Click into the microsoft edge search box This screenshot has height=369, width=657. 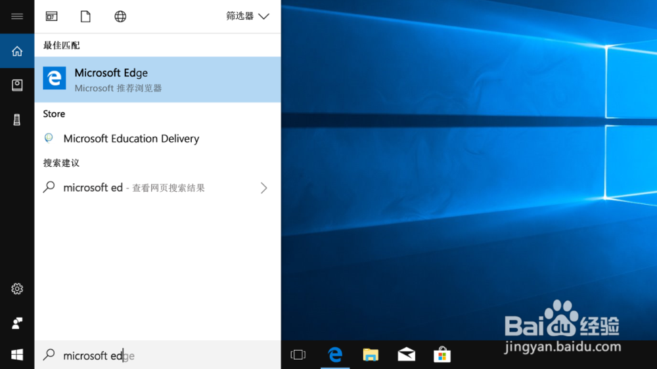tap(158, 355)
